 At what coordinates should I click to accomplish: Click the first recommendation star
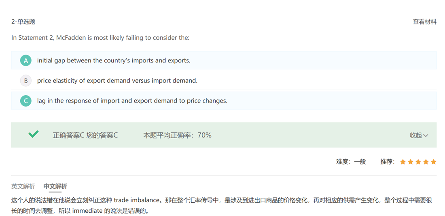click(x=403, y=162)
